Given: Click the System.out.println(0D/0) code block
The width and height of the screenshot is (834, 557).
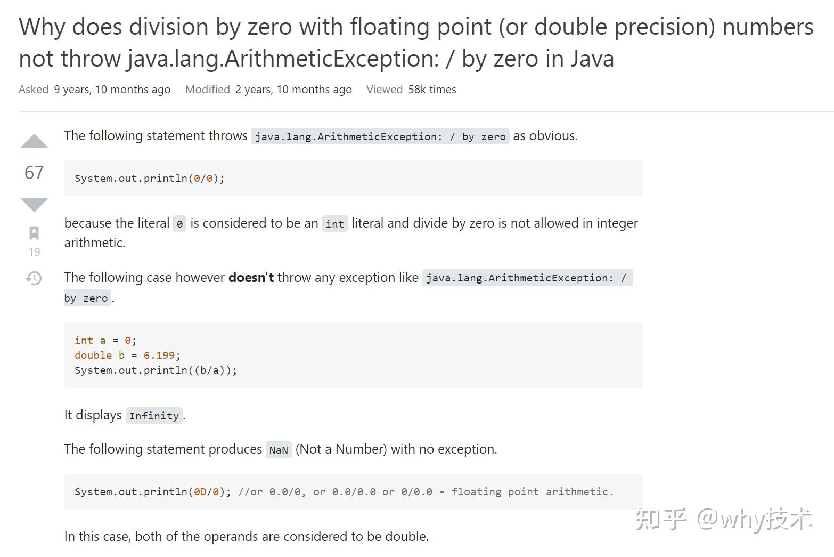Looking at the screenshot, I should click(354, 491).
